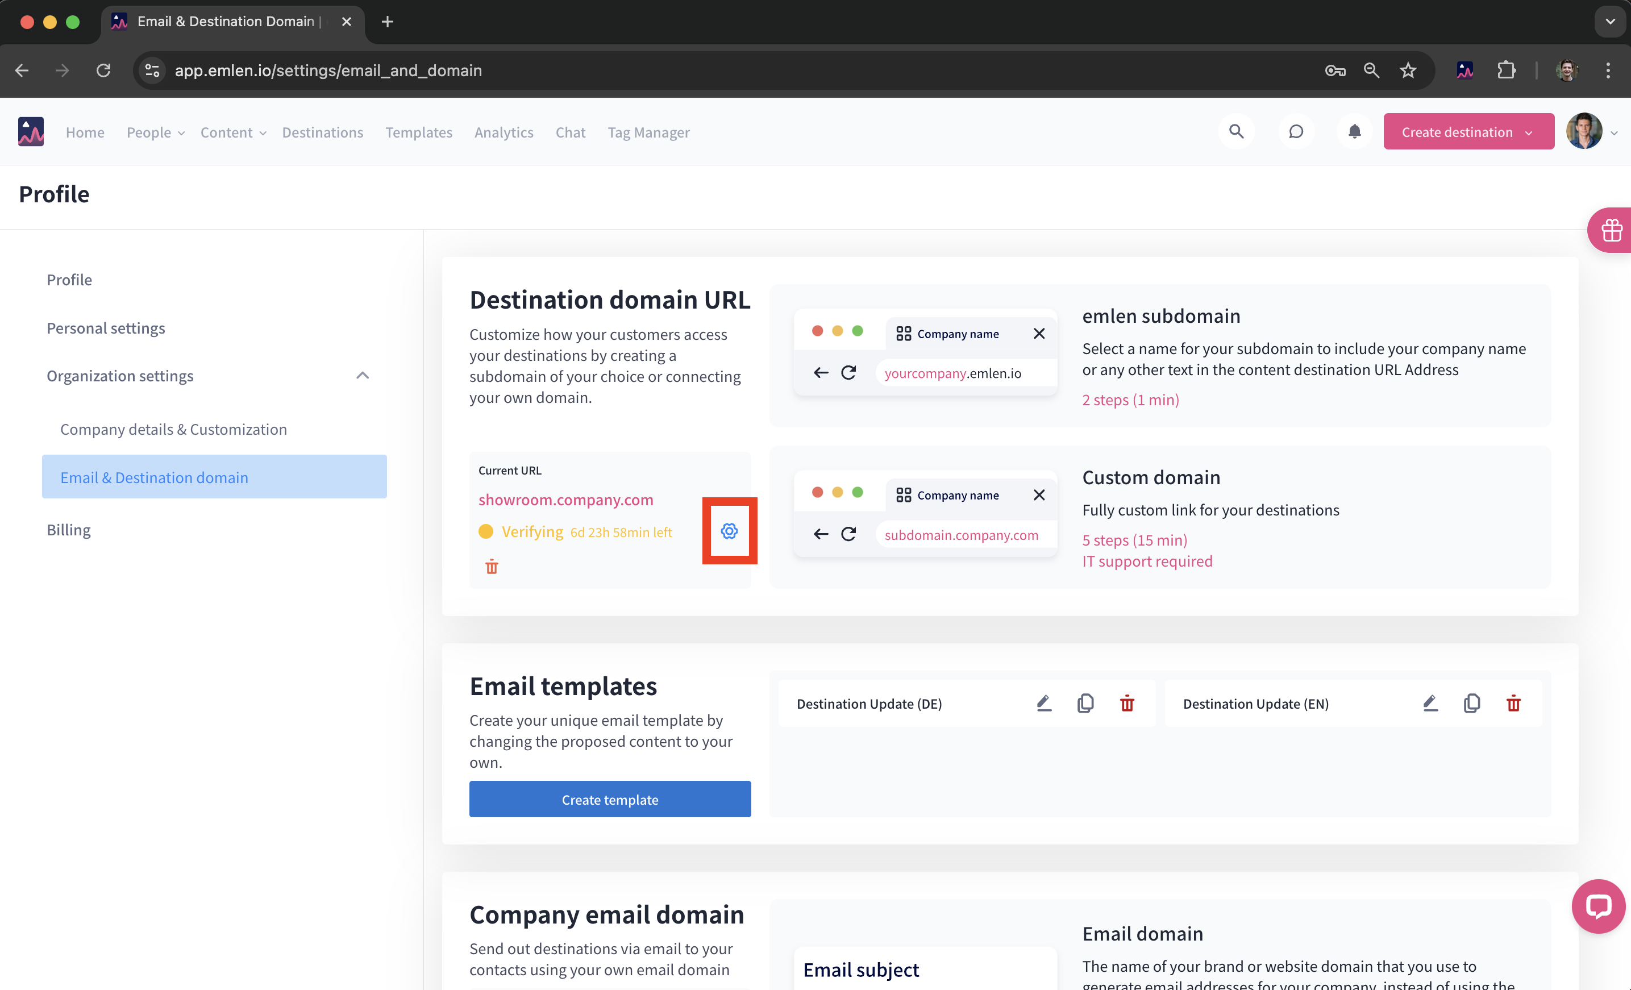
Task: Open the live chat support bubble
Action: [1598, 905]
